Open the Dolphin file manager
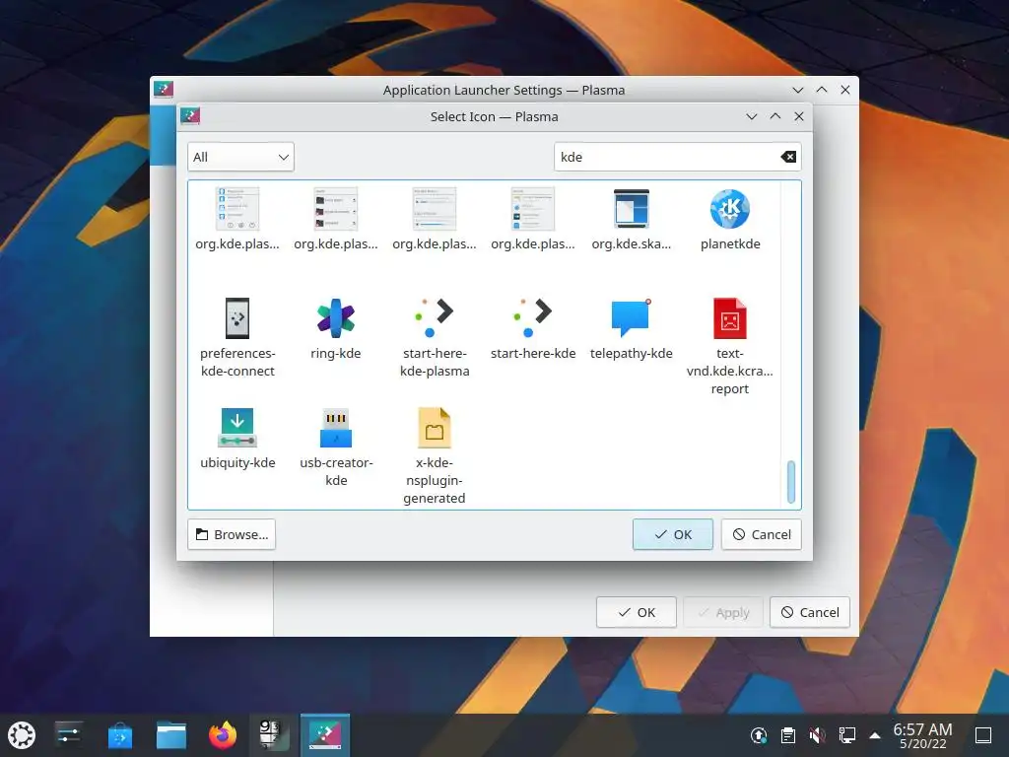The image size is (1009, 757). [x=171, y=735]
